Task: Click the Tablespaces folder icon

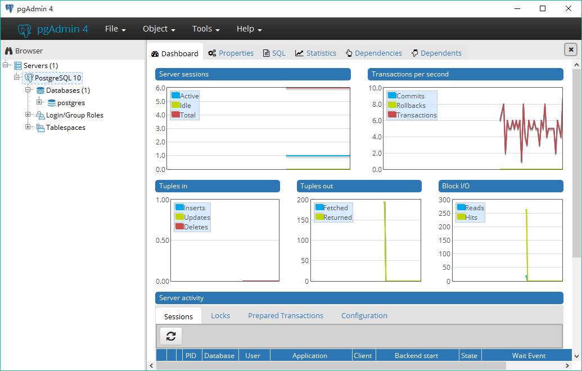Action: 40,128
